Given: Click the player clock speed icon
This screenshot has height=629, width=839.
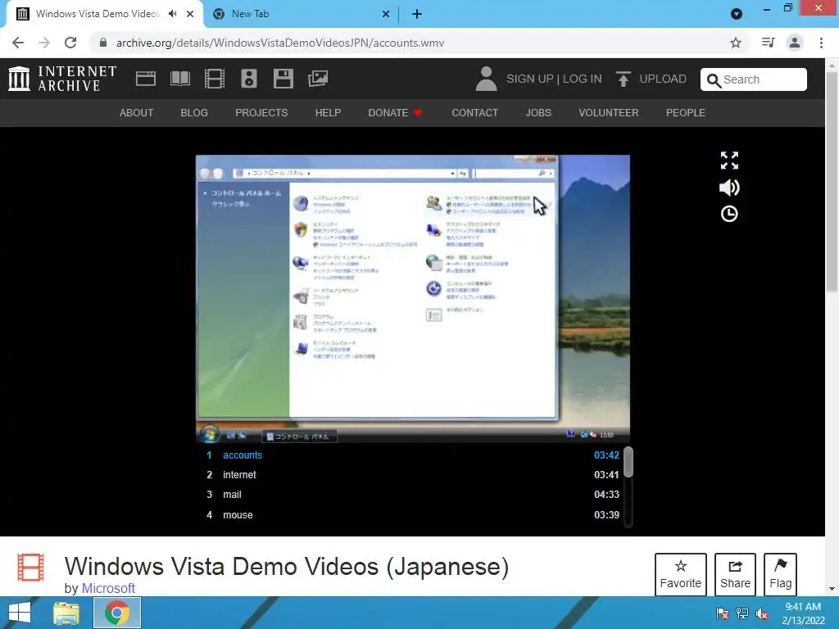Looking at the screenshot, I should click(729, 214).
